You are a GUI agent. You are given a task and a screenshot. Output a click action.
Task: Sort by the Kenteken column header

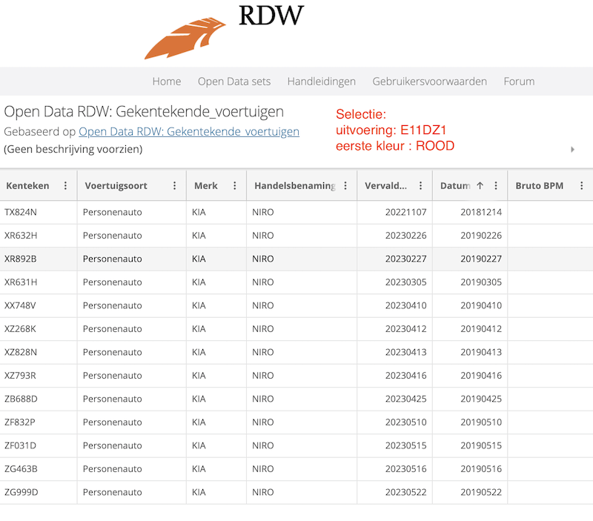pos(27,185)
